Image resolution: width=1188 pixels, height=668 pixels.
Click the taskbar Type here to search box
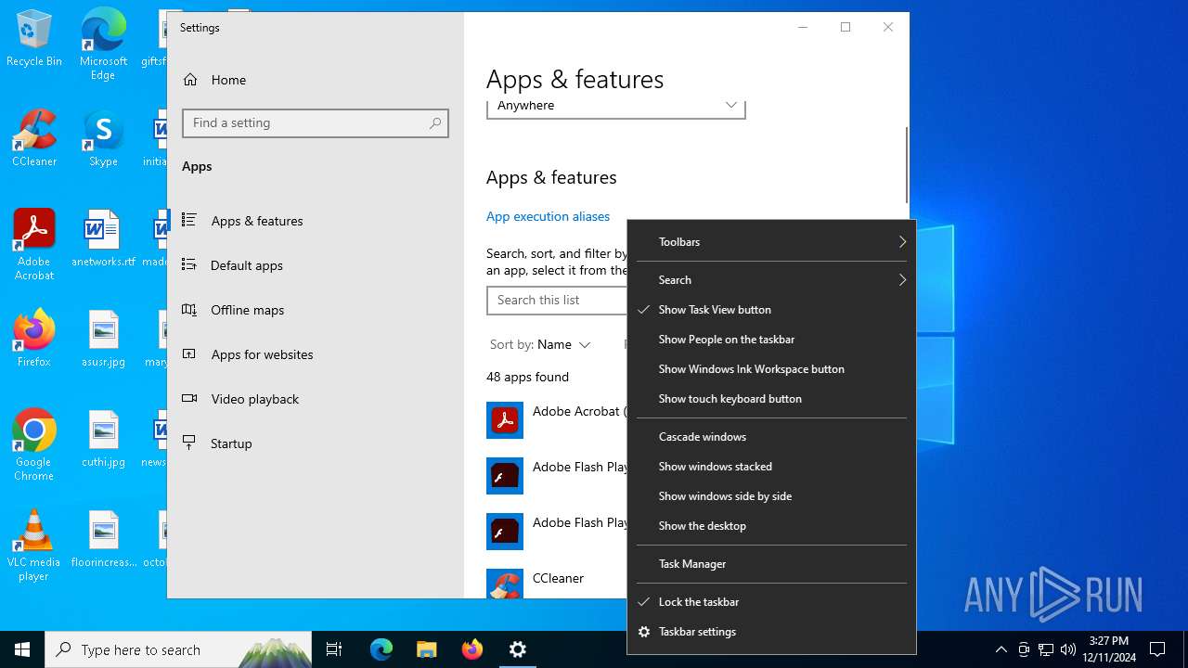178,649
